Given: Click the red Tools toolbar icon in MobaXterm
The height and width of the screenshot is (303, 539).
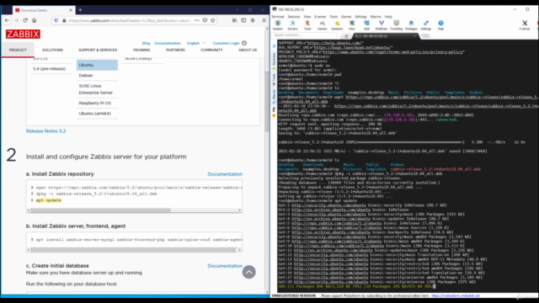Looking at the screenshot, I should (307, 24).
